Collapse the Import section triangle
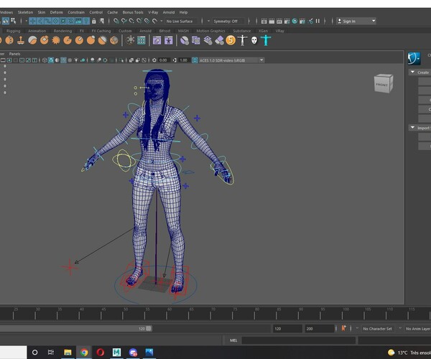431x359 pixels. pos(412,128)
